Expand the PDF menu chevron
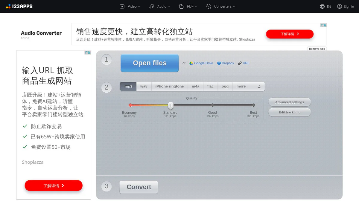This screenshot has width=359, height=224. click(196, 7)
